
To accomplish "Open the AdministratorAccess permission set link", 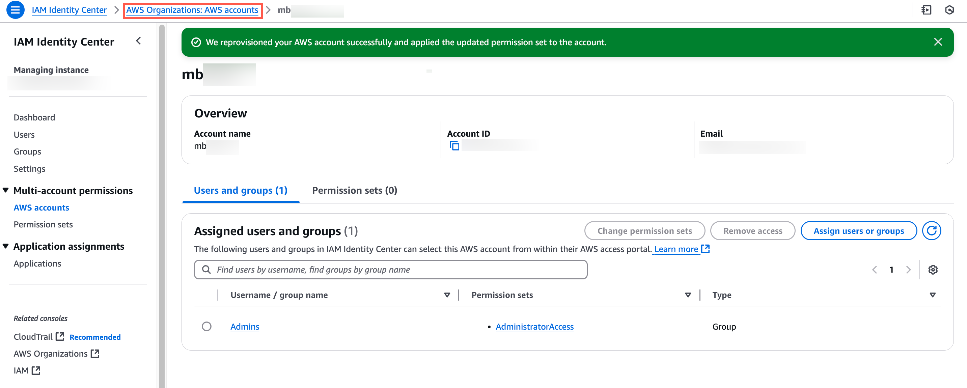I will click(x=534, y=327).
